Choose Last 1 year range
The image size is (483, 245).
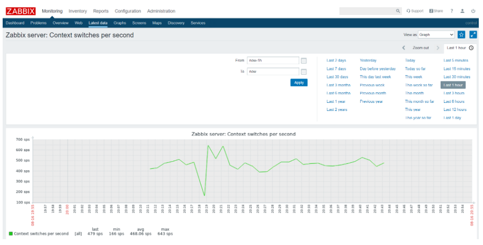(336, 101)
